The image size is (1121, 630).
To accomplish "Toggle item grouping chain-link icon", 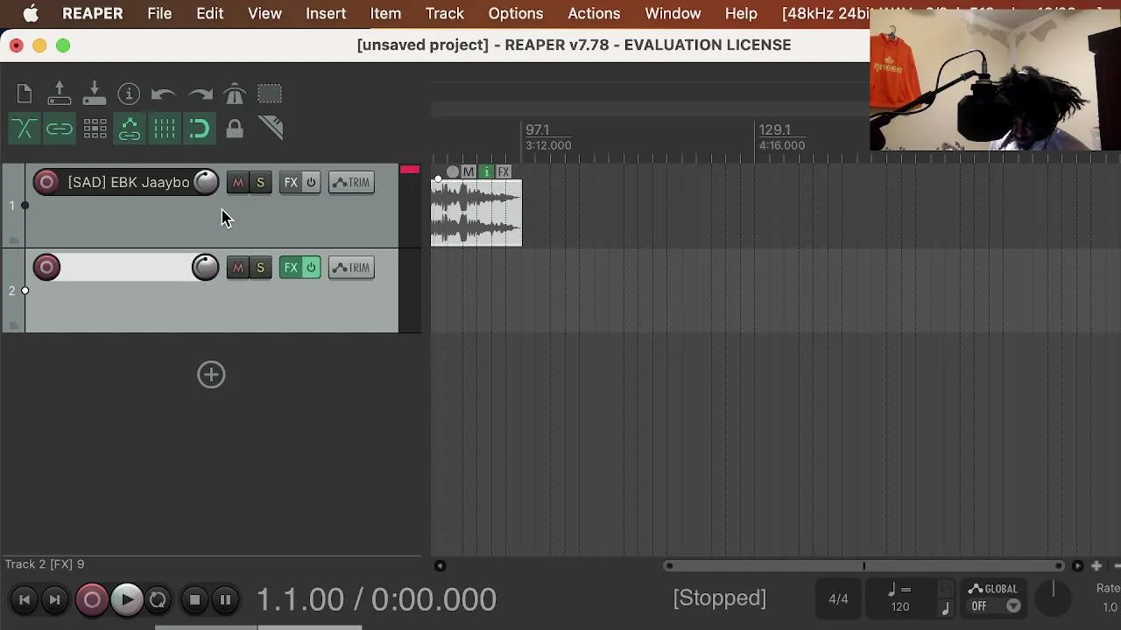I will (x=60, y=129).
